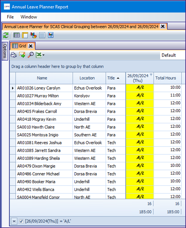Click the export with green arrow icon

[22, 55]
